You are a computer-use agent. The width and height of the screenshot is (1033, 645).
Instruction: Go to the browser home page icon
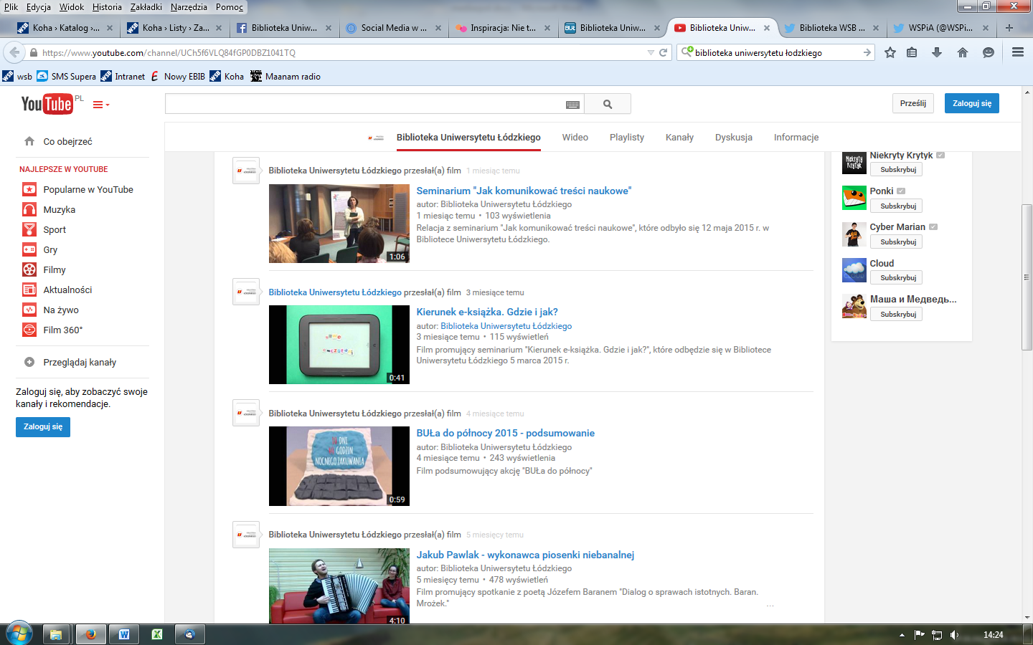point(963,52)
